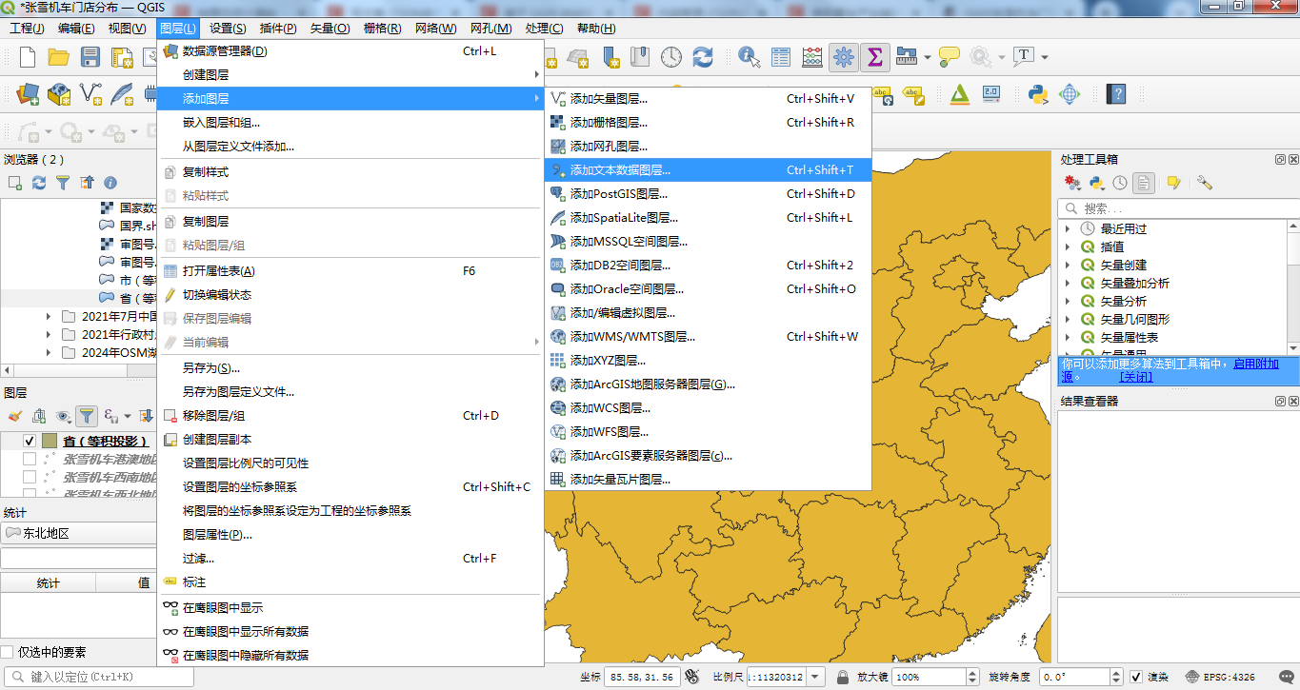
Task: Toggle the Processing Toolbox gear icon
Action: point(843,57)
